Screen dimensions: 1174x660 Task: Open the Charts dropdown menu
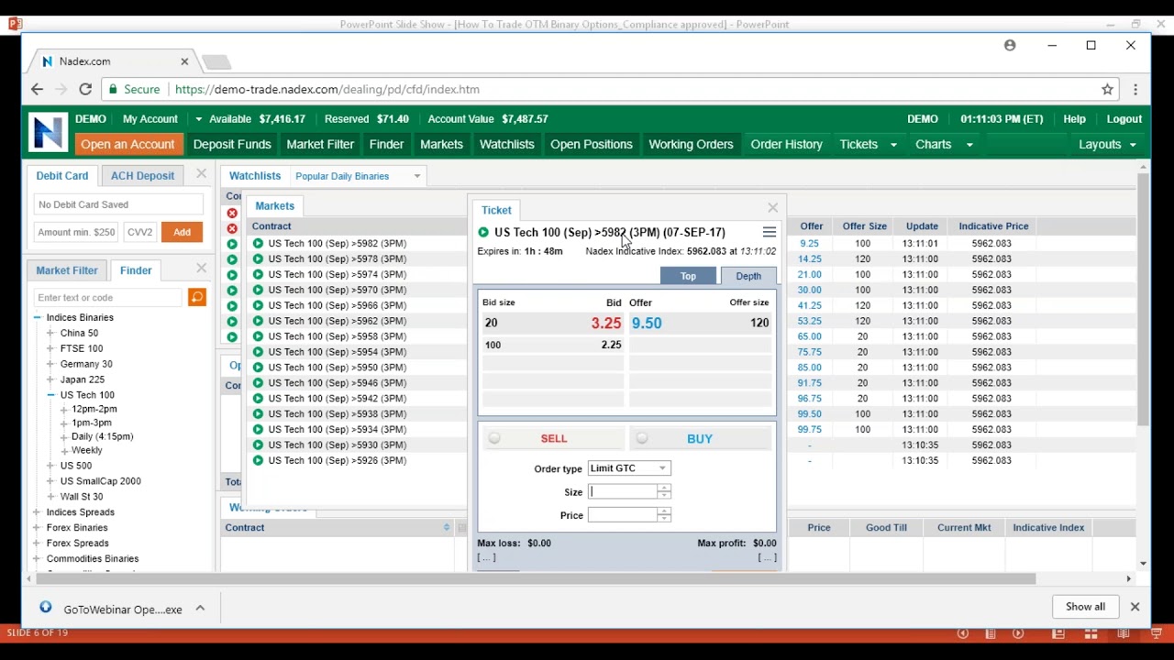(x=944, y=144)
